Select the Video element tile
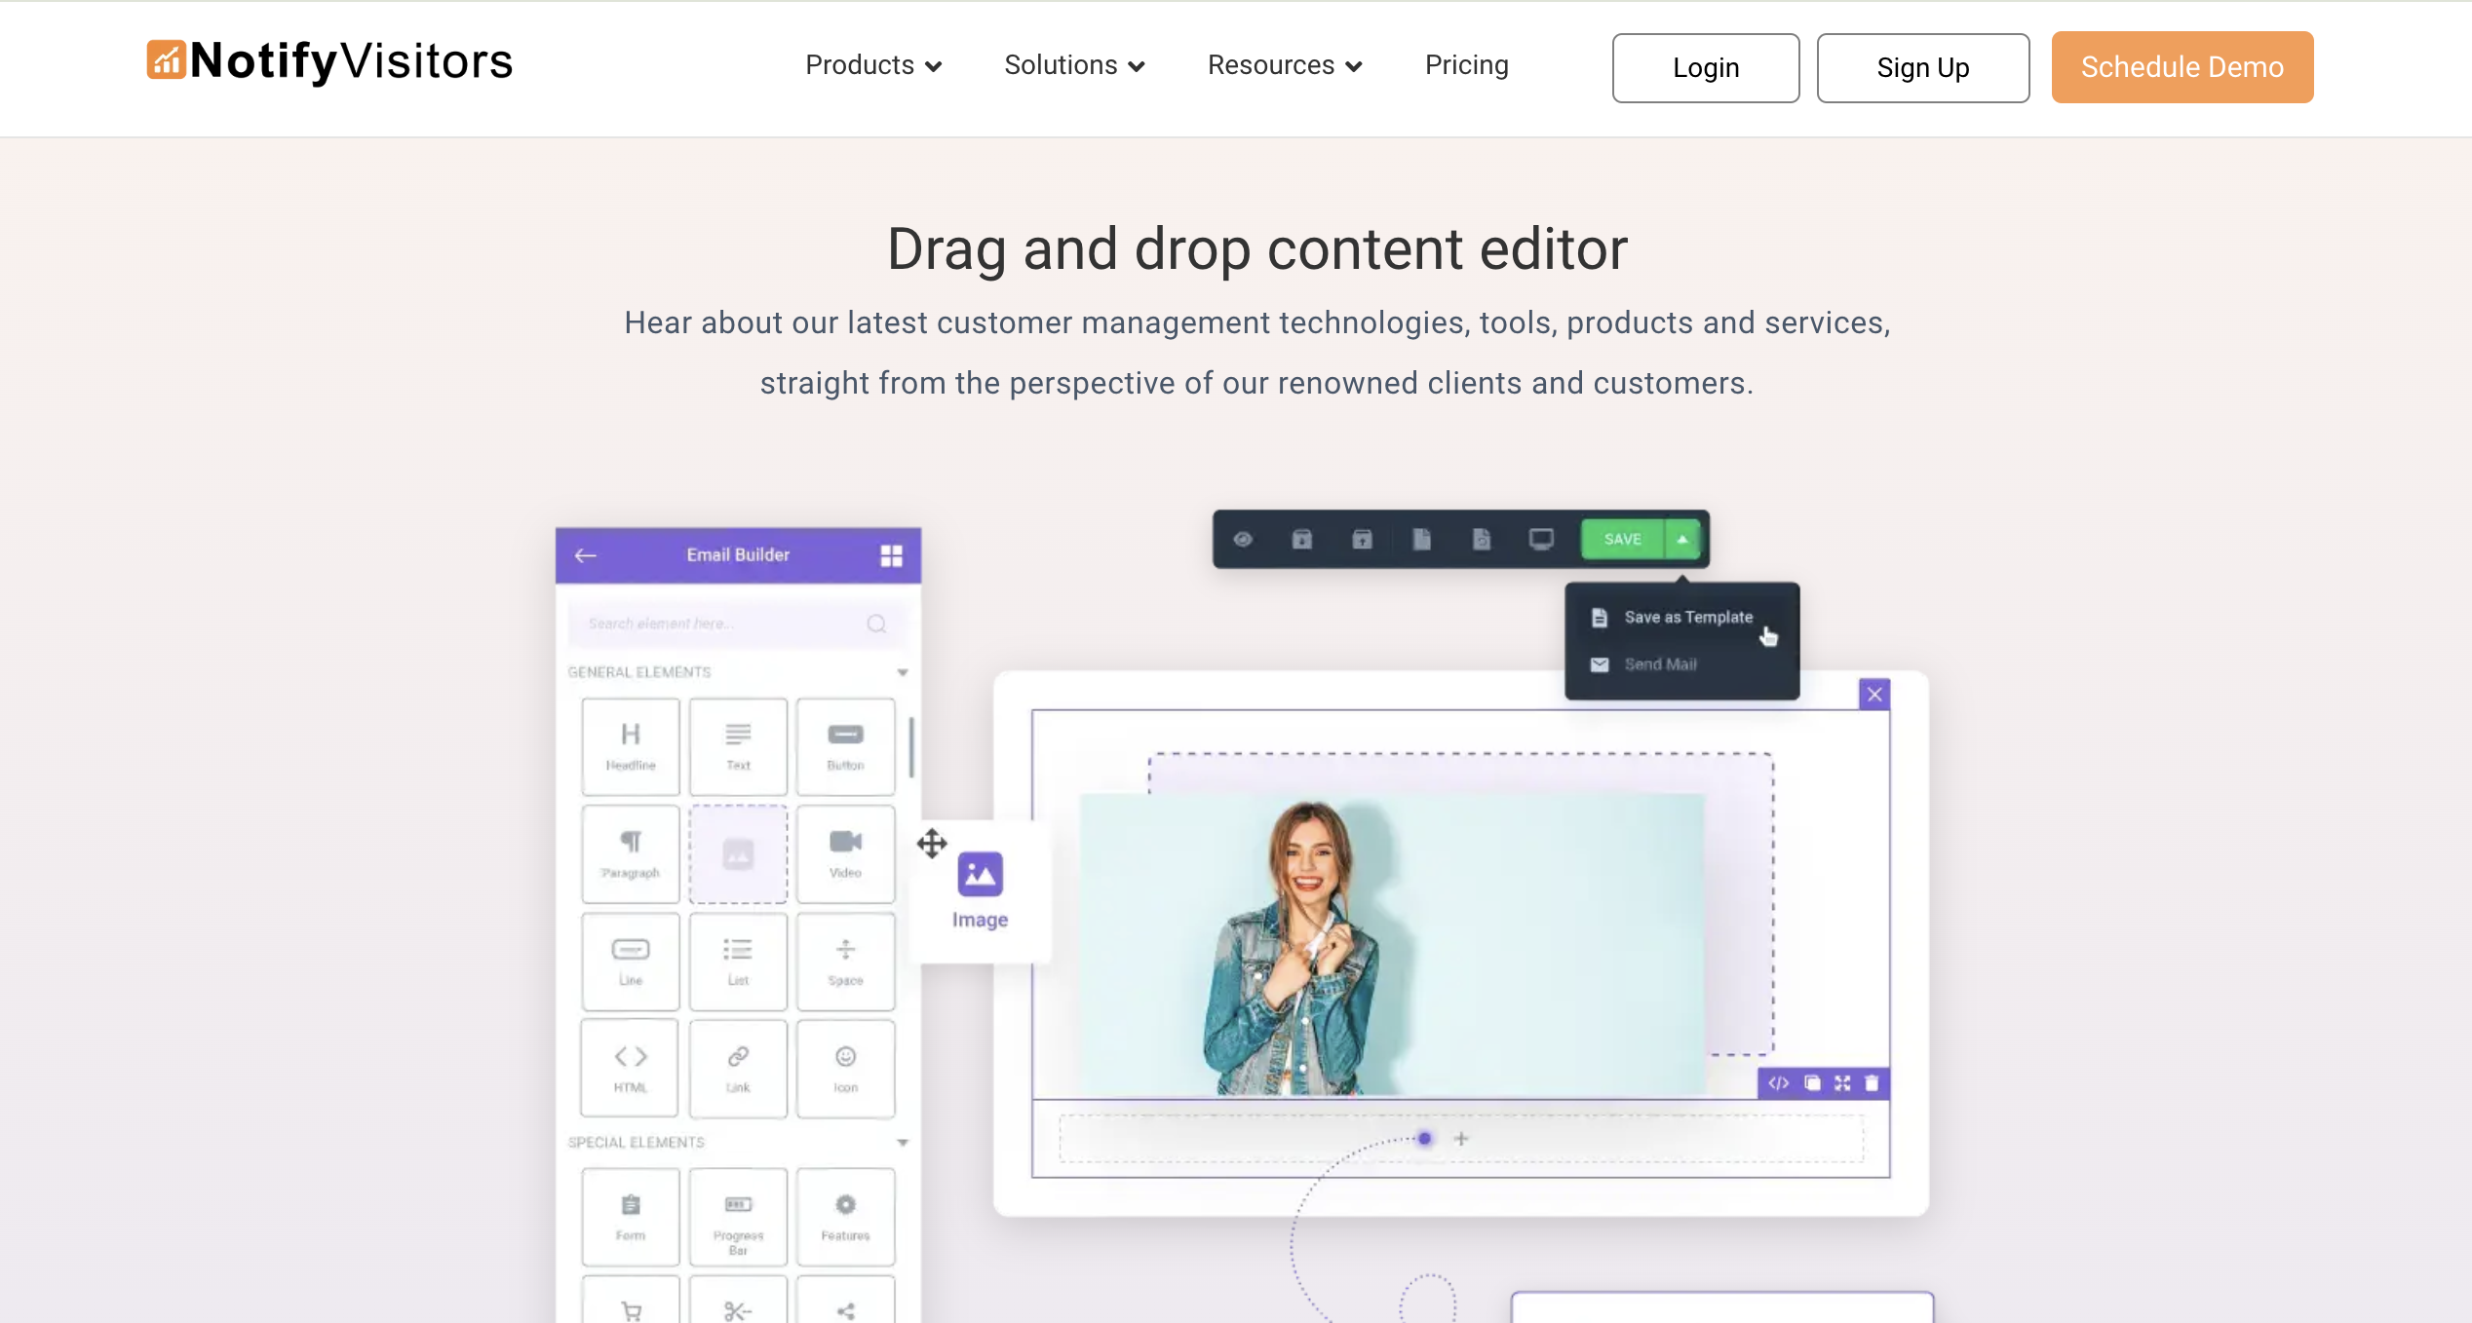The height and width of the screenshot is (1323, 2472). click(x=845, y=853)
